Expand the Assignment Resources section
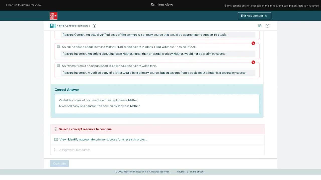This screenshot has height=180, width=321. coord(75,150)
